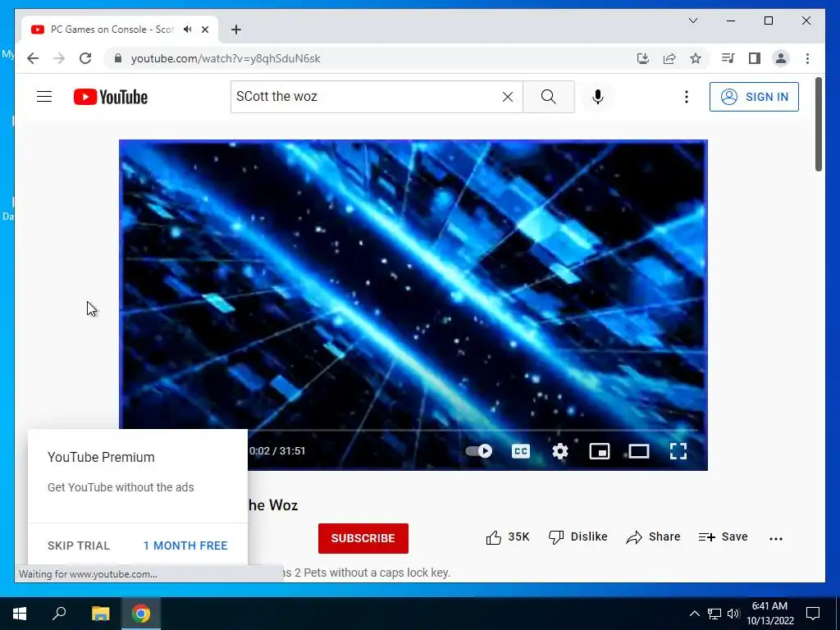
Task: Reload the current page
Action: pyautogui.click(x=85, y=58)
